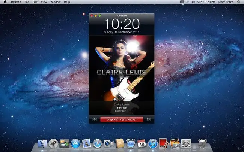
Task: Minimize the Awaken window with yellow button
Action: coord(96,15)
